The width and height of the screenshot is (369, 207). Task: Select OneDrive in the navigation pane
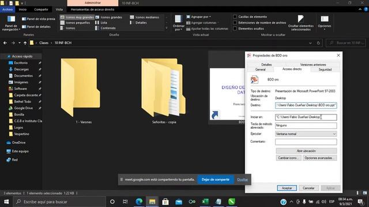point(18,143)
